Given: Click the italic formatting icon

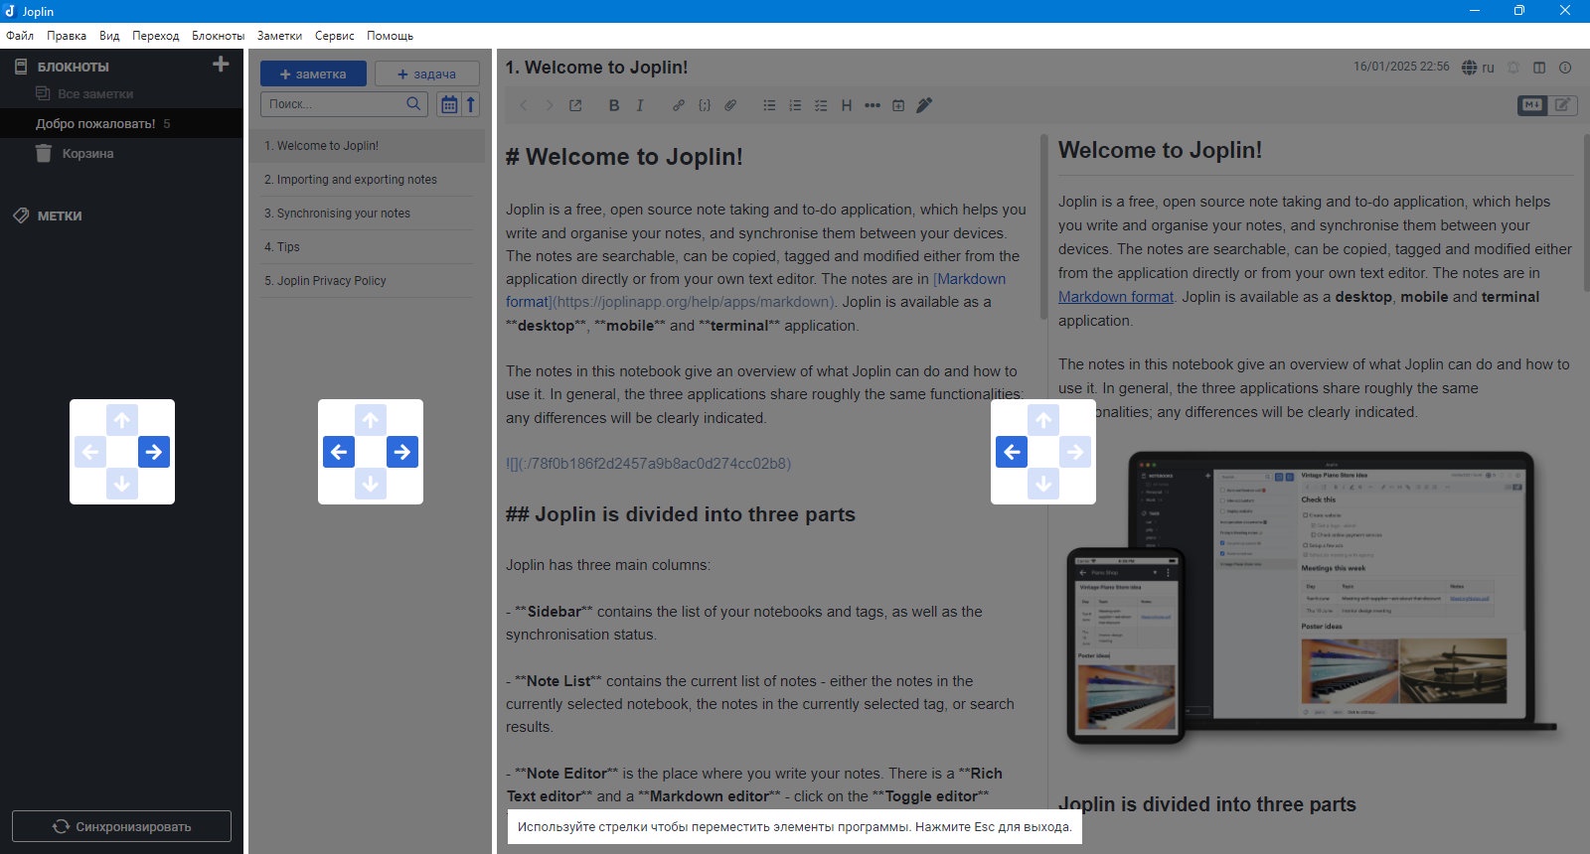Looking at the screenshot, I should pos(640,105).
